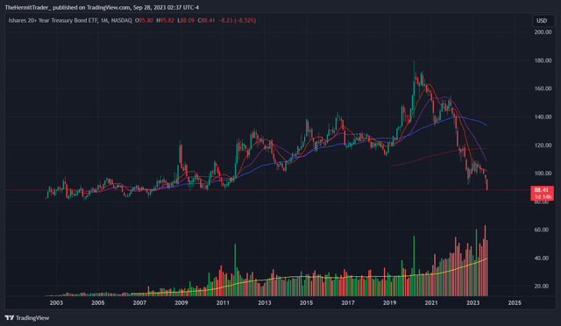Screen dimensions: 561x326
Task: Click the TradingView logo
Action: (x=27, y=318)
